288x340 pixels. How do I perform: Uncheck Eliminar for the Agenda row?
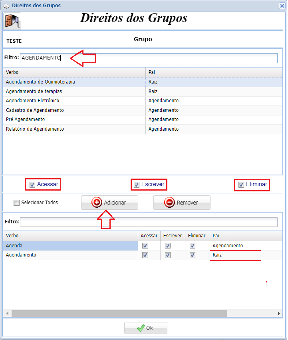193,246
